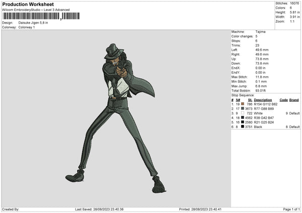302x213 pixels.
Task: Click the Total Bobbin value '93.01ft'
Action: pyautogui.click(x=261, y=90)
